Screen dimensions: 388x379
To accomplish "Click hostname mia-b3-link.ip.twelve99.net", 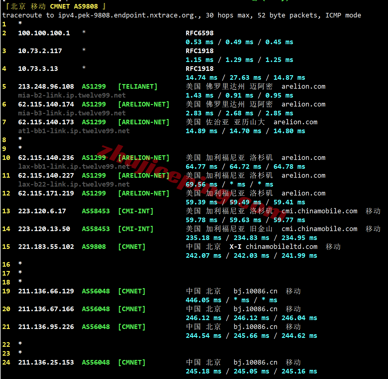I will 72,113.
